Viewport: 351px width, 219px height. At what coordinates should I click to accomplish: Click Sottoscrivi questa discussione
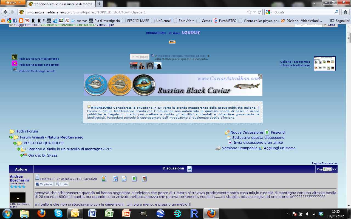coord(258,137)
